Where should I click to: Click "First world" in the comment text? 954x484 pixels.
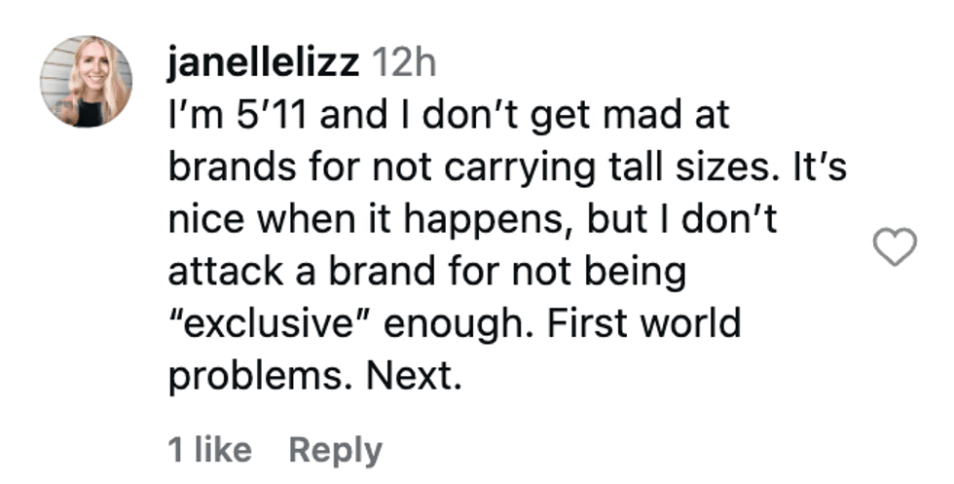(643, 323)
